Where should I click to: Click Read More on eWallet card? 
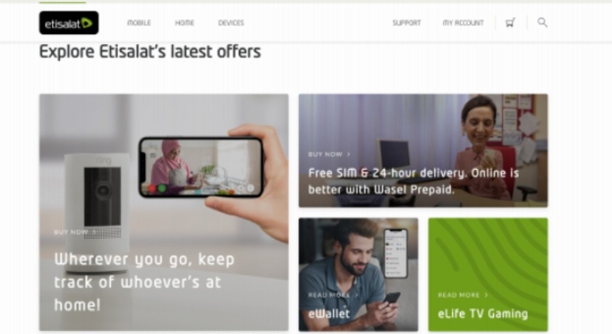coord(329,295)
